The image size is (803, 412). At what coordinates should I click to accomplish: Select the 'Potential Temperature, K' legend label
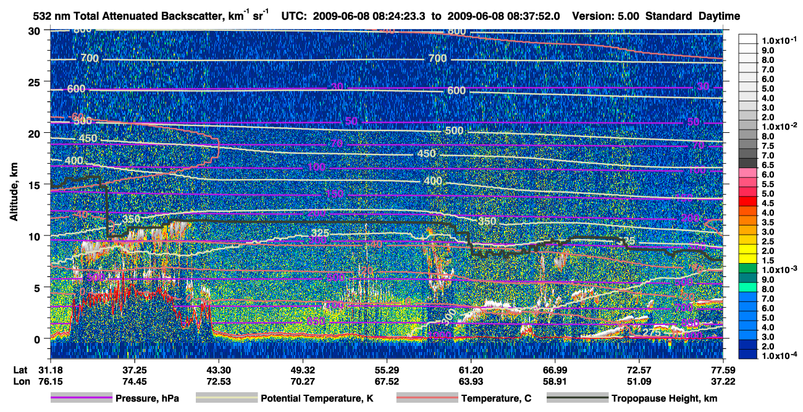(x=317, y=399)
